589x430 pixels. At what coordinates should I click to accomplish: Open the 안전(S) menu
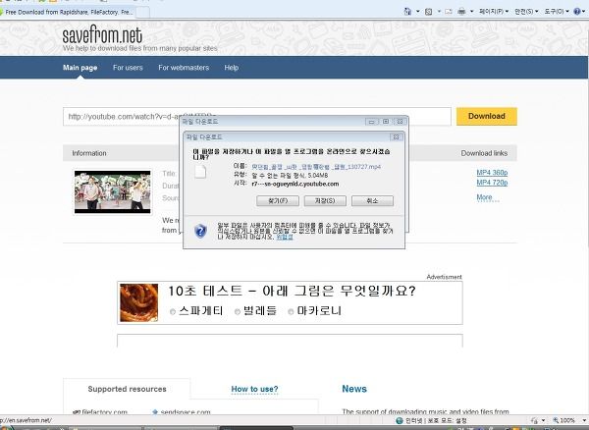pos(526,12)
